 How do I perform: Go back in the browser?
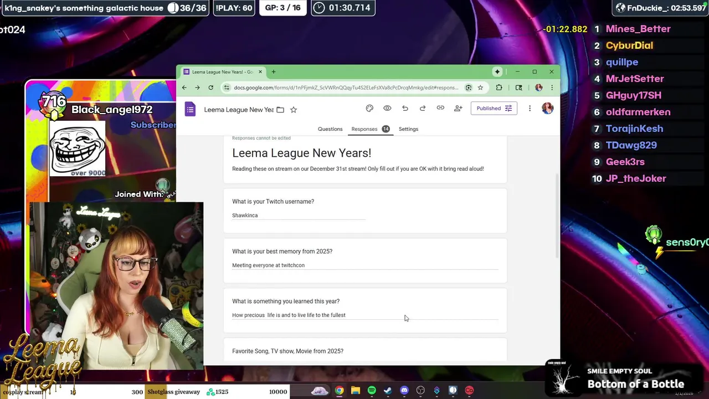pyautogui.click(x=184, y=88)
